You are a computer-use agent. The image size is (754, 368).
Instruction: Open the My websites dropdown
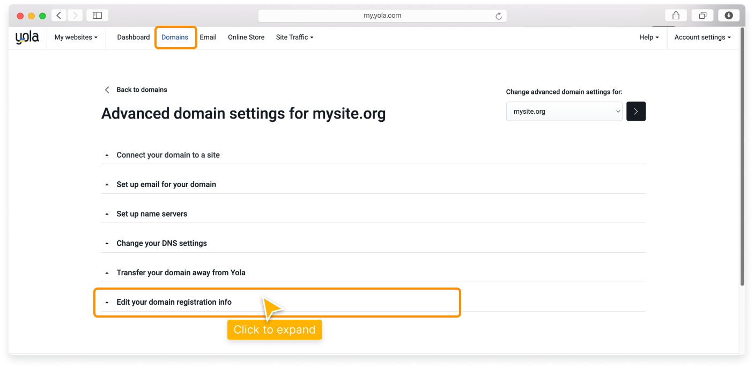click(76, 38)
